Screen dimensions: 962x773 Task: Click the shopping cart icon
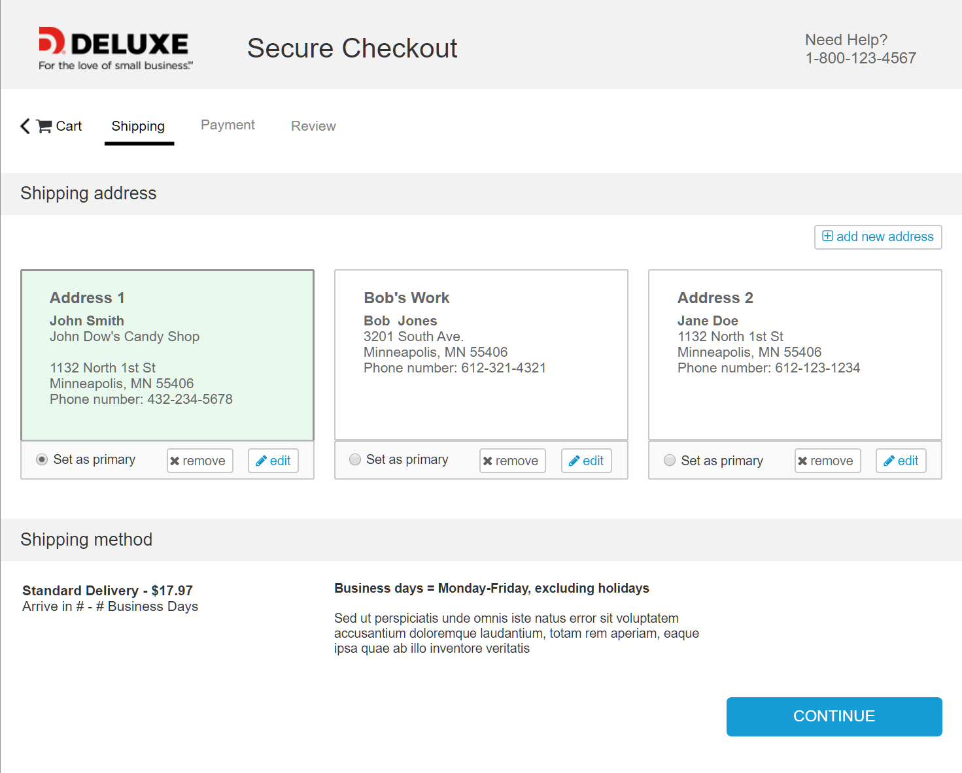point(44,126)
